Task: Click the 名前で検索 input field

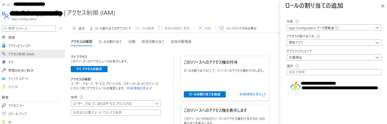Action: [334, 72]
